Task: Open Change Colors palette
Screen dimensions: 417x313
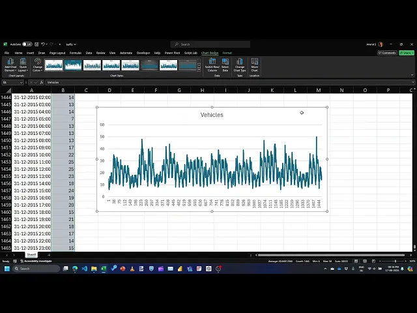Action: click(x=38, y=65)
